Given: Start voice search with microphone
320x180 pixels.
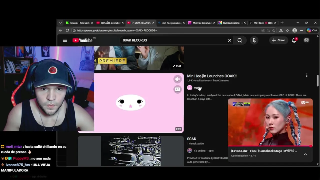Looking at the screenshot, I should (x=254, y=40).
